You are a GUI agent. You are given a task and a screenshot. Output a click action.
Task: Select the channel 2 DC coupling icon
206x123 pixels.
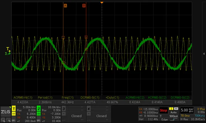point(39,114)
